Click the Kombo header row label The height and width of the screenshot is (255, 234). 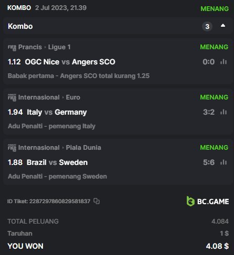tap(20, 26)
